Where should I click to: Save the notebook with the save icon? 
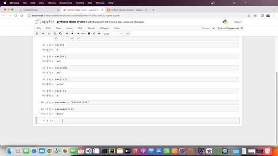pos(37,33)
